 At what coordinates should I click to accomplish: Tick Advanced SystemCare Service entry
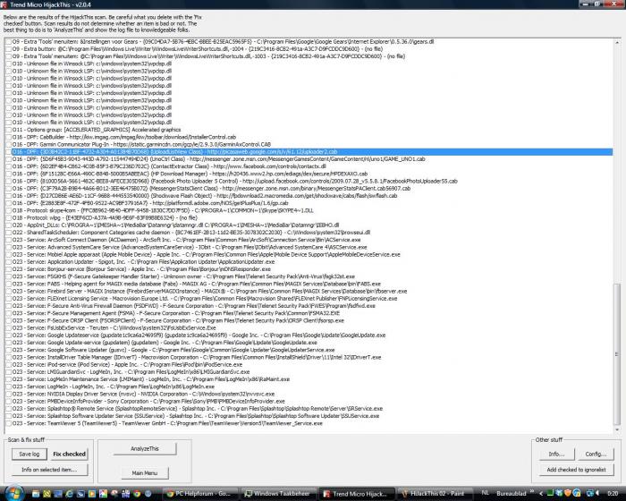click(8, 247)
